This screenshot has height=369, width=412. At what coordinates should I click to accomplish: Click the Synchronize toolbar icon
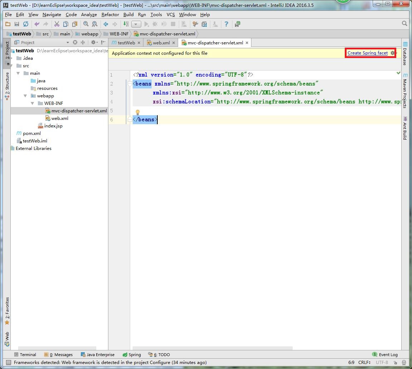tap(25, 24)
